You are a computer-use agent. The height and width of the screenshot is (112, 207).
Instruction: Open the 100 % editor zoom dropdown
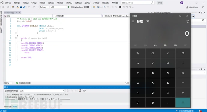[x=8, y=83]
